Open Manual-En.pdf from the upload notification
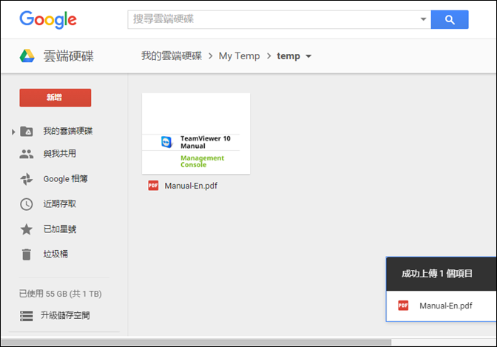The image size is (497, 347). (x=446, y=306)
